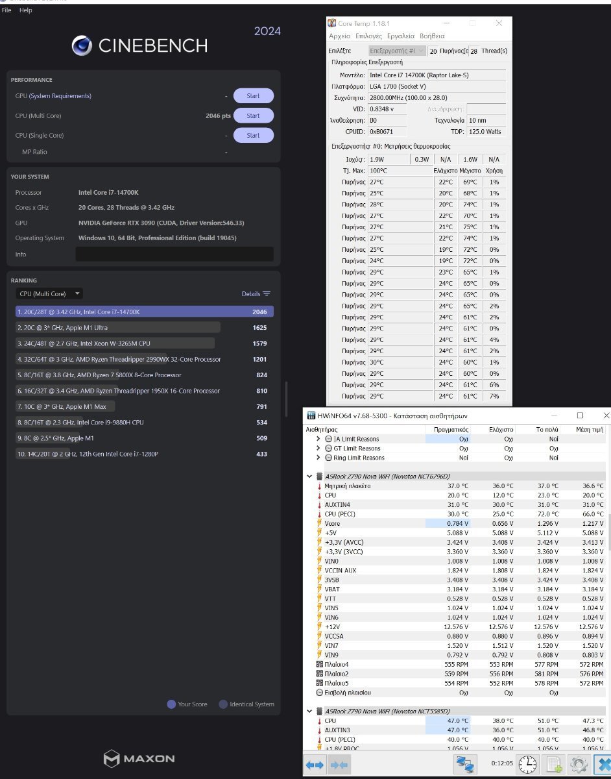Start the CPU (Multi Core) benchmark
The image size is (611, 779).
[x=254, y=116]
